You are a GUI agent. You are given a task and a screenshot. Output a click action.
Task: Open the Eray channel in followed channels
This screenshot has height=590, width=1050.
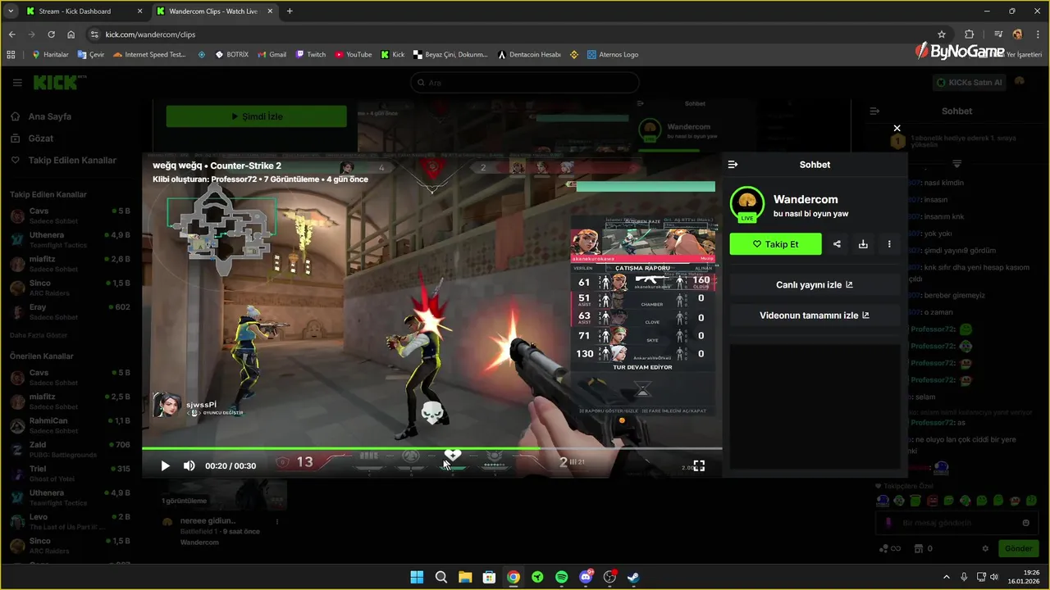[x=70, y=312]
